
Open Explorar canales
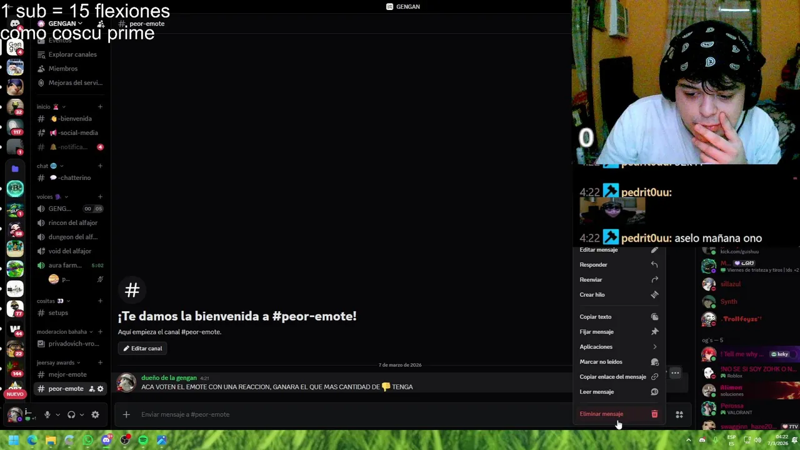click(70, 54)
